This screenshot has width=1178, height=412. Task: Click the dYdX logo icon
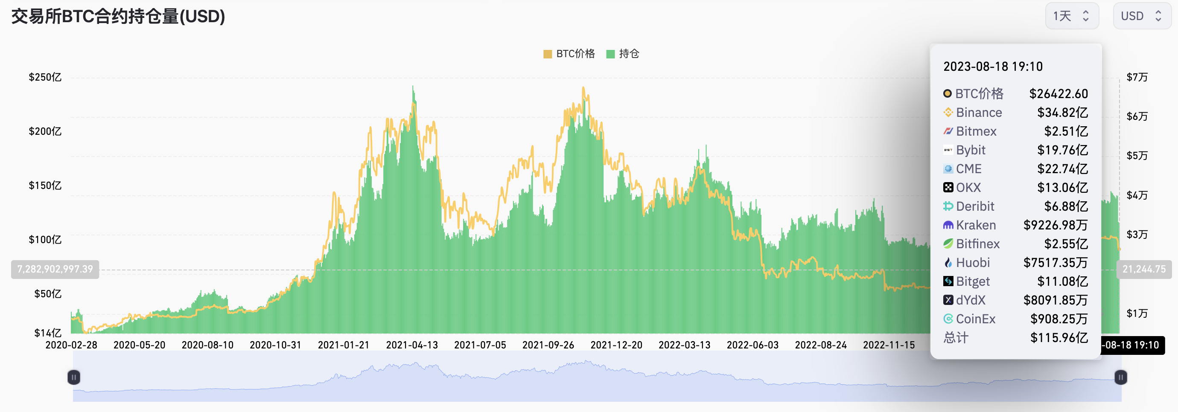click(x=948, y=300)
